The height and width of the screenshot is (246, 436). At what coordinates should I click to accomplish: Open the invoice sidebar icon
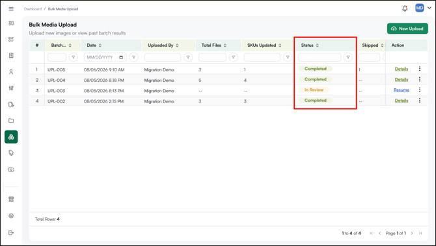(11, 55)
